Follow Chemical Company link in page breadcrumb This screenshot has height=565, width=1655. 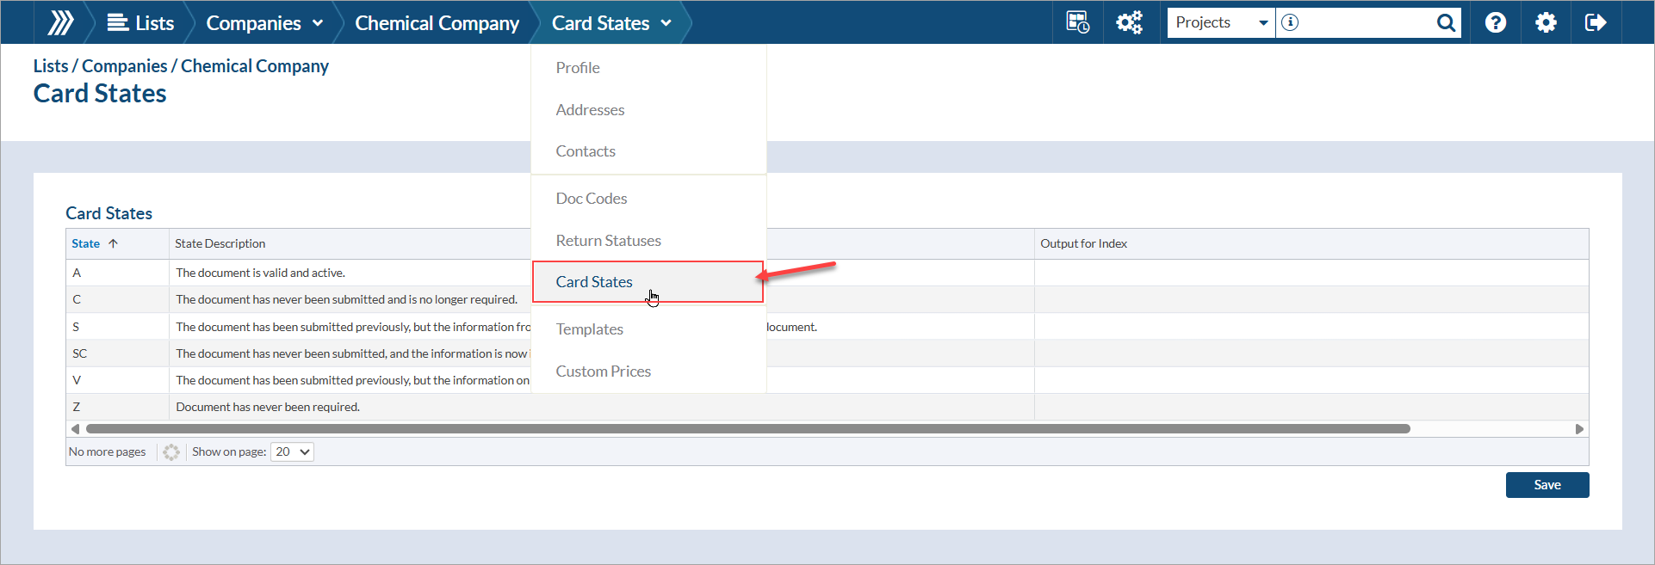tap(255, 66)
